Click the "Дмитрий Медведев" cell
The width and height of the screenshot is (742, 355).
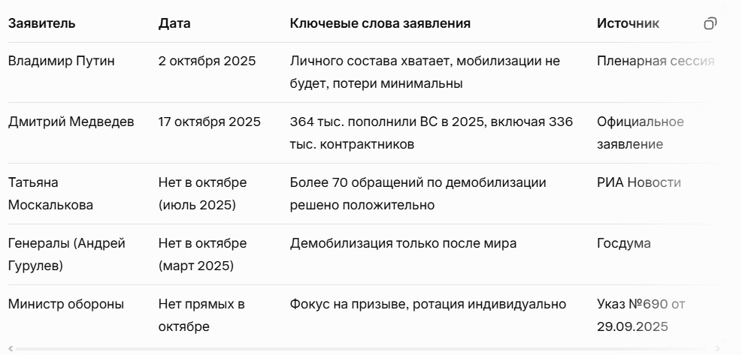(71, 122)
